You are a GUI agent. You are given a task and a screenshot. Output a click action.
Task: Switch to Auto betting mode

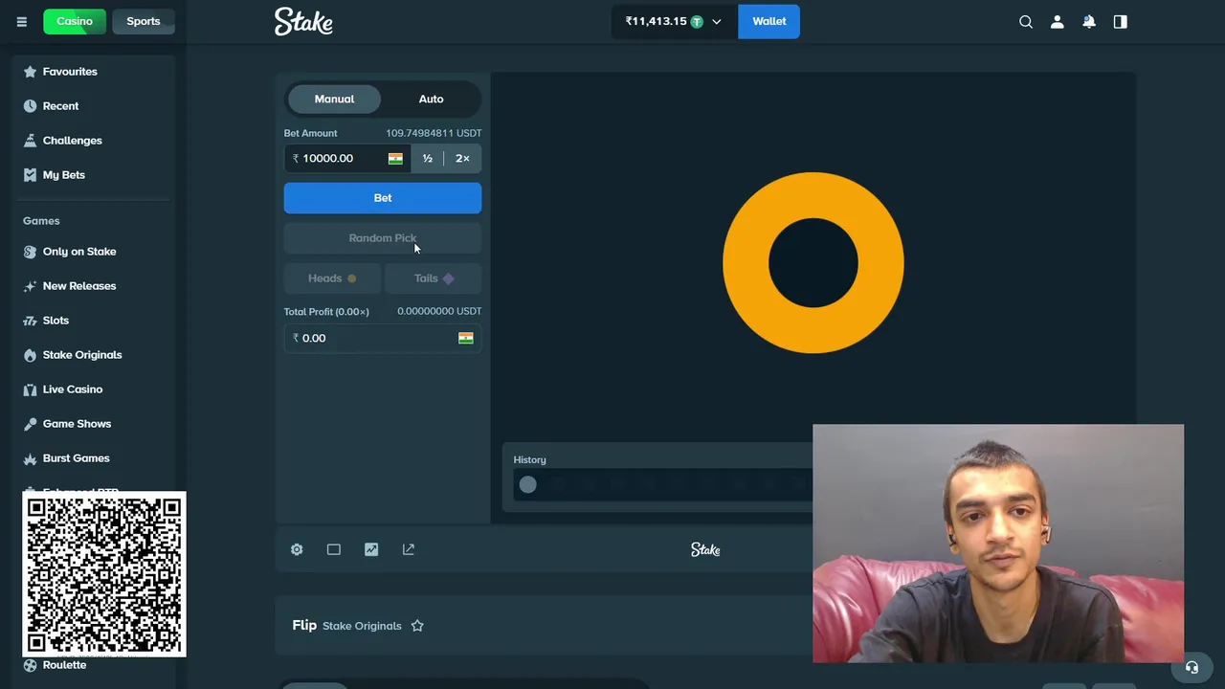(x=431, y=99)
